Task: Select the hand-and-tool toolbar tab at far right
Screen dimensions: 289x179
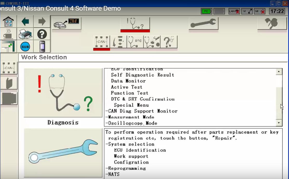Action: [272, 24]
